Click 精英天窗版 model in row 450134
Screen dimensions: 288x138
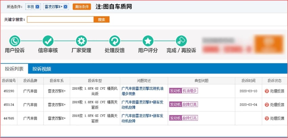pyautogui.click(x=95, y=105)
